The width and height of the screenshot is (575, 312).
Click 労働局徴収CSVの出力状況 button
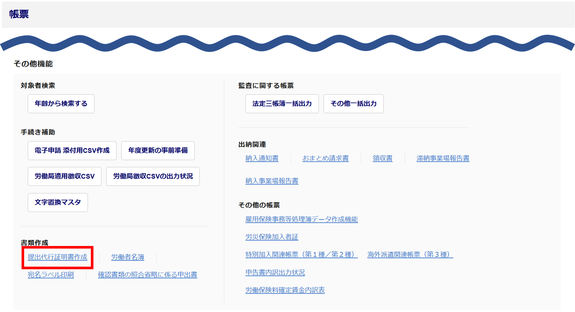153,176
